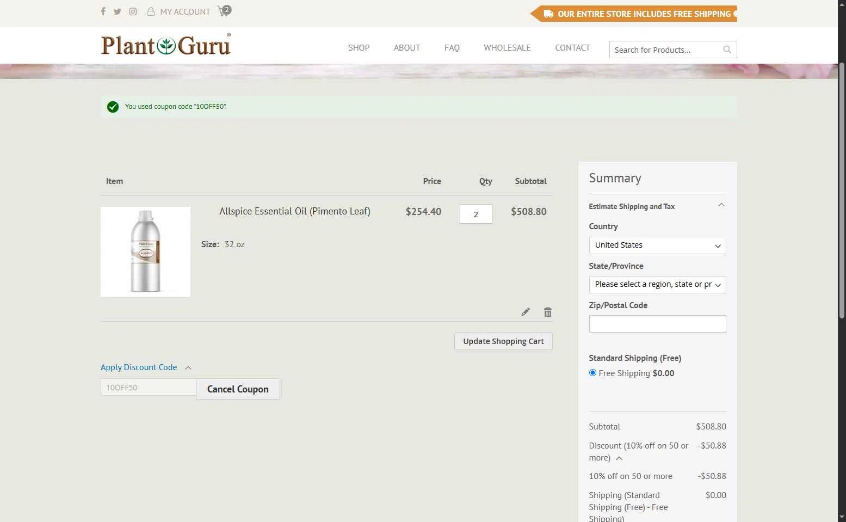Open the Facebook social icon
This screenshot has height=522, width=846.
tap(103, 11)
